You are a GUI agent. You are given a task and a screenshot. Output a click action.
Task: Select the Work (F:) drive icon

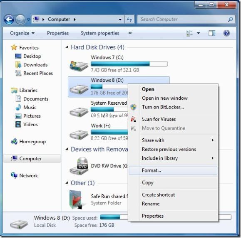click(x=79, y=135)
